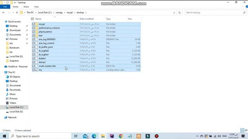Sort by Name column header
This screenshot has width=248, height=139.
point(38,19)
